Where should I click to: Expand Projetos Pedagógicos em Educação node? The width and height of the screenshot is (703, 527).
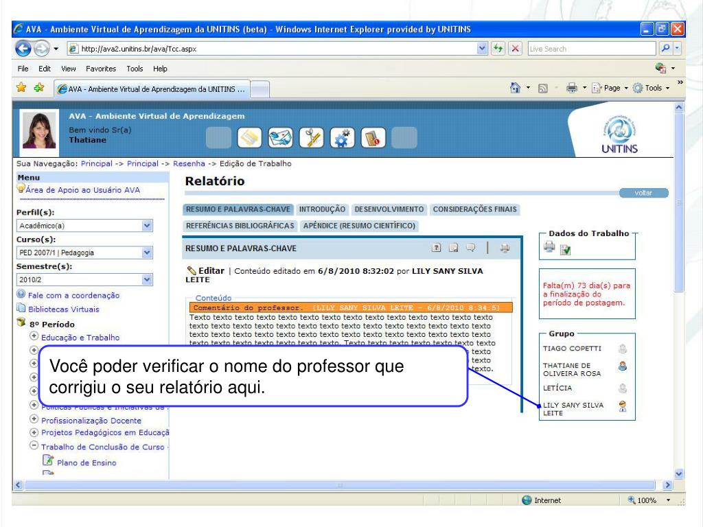point(34,432)
